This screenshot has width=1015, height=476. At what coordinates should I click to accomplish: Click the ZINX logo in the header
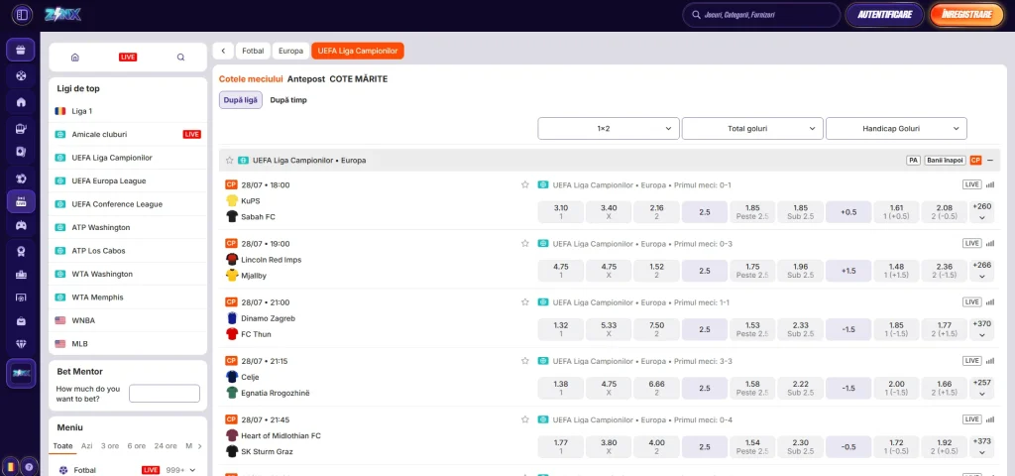(x=63, y=14)
